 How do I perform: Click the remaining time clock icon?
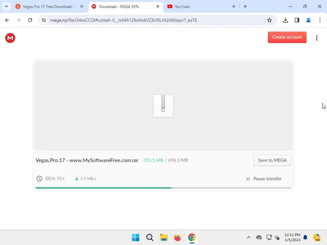pos(39,179)
